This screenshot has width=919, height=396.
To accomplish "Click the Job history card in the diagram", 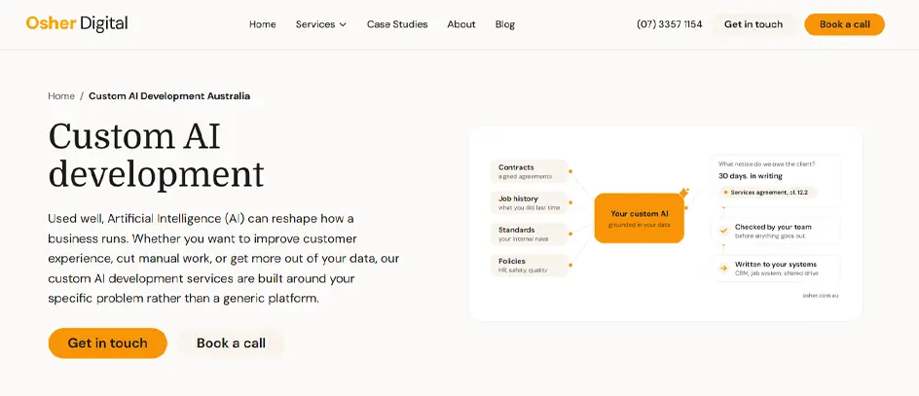I will point(530,202).
